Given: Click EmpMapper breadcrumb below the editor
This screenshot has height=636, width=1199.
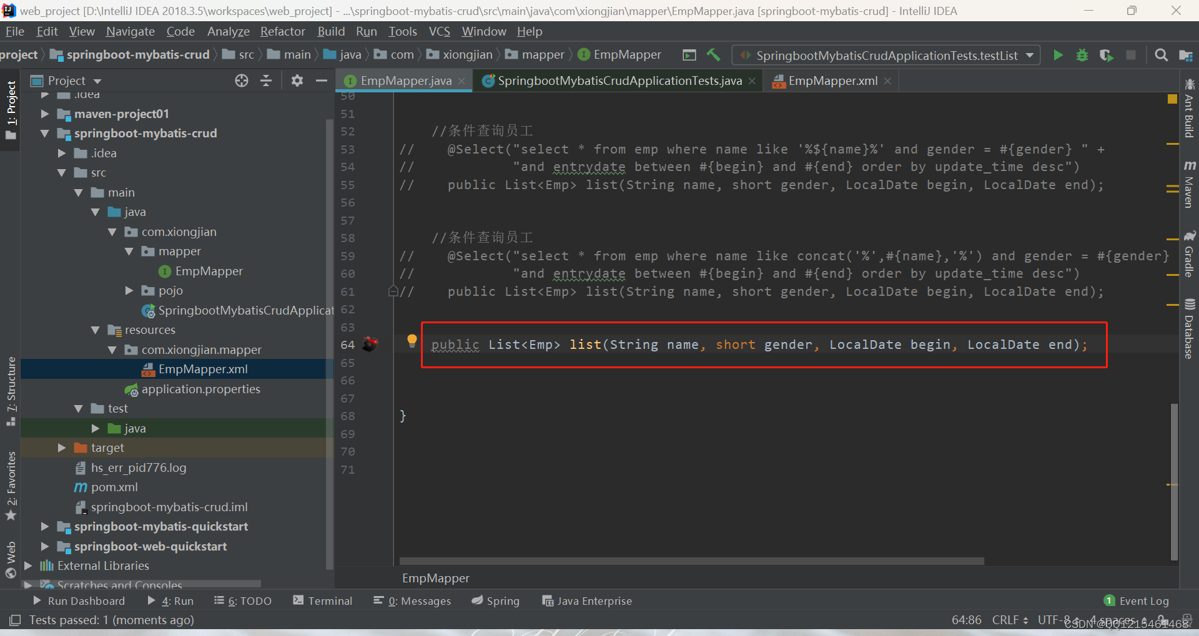Looking at the screenshot, I should coord(435,578).
